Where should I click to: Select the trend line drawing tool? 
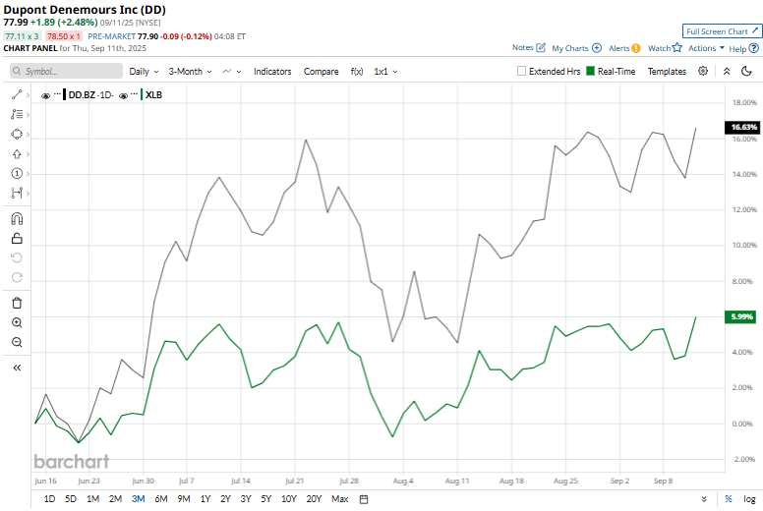tap(17, 94)
